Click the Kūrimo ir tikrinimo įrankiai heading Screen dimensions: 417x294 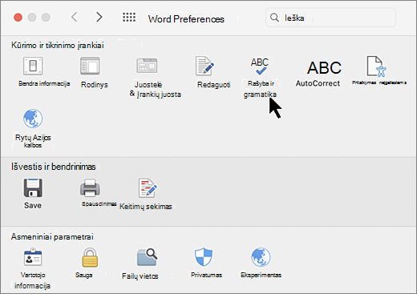[x=58, y=45]
